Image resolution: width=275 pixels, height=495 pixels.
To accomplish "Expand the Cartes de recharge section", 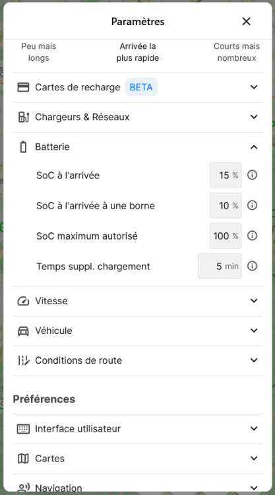I will pos(254,87).
